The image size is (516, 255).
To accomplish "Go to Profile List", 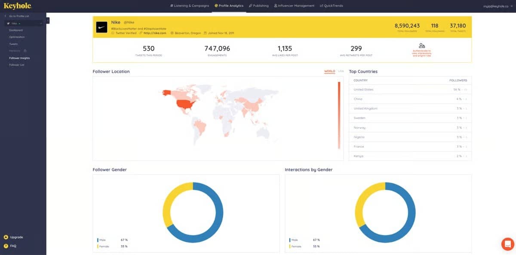I will coord(19,16).
